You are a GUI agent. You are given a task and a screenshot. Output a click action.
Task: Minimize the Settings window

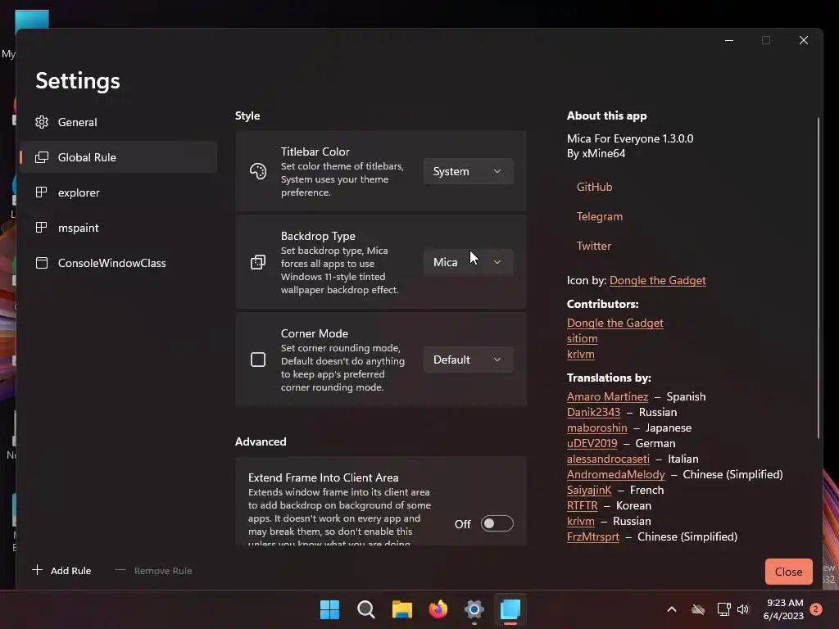click(x=728, y=40)
